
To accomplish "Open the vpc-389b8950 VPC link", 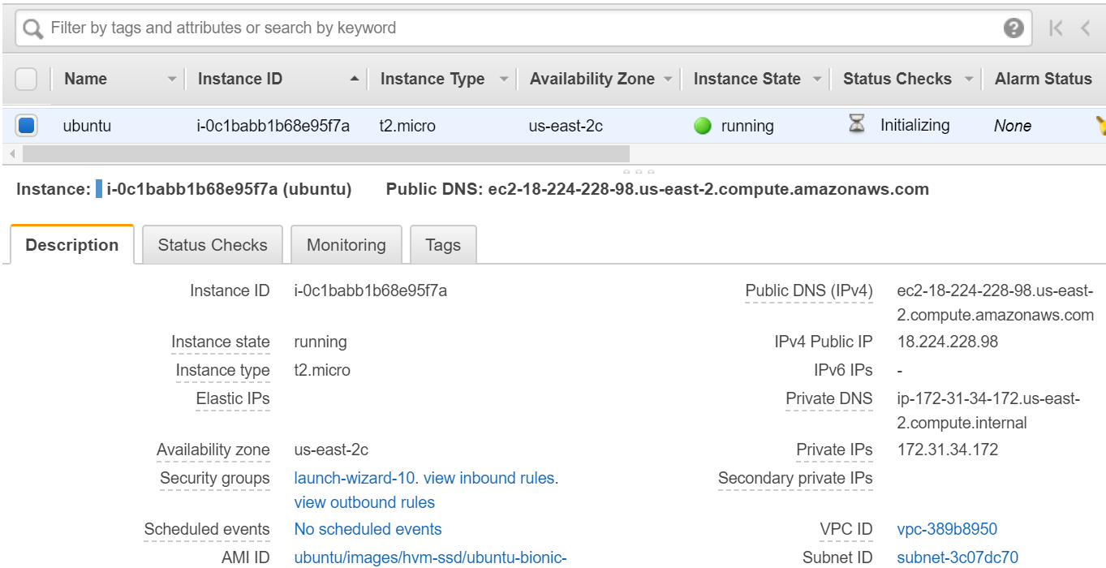I will pyautogui.click(x=947, y=529).
